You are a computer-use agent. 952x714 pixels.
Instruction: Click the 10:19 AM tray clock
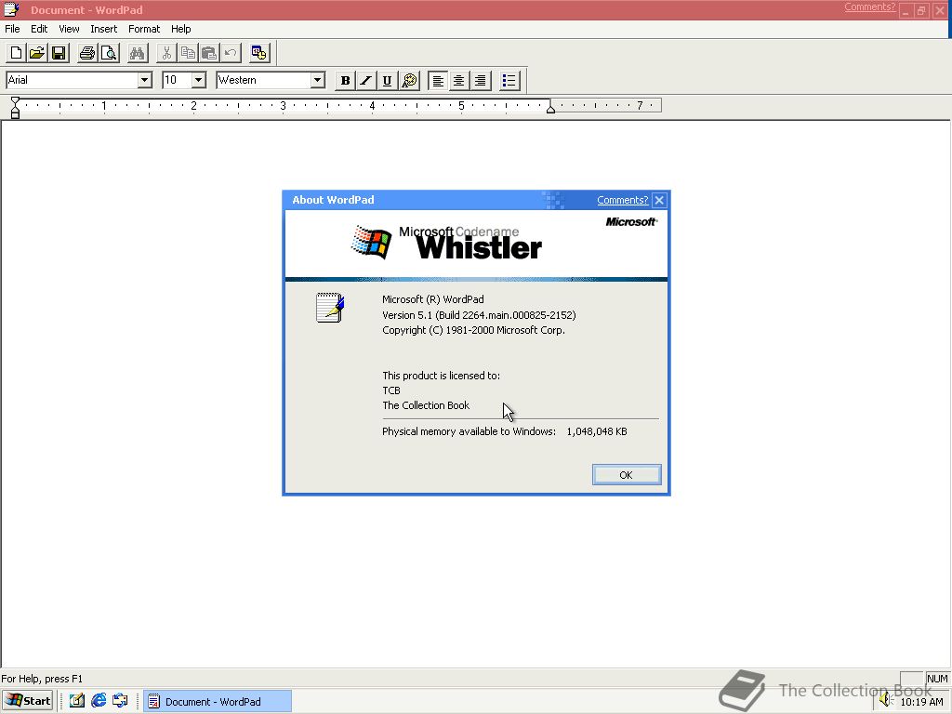click(921, 702)
